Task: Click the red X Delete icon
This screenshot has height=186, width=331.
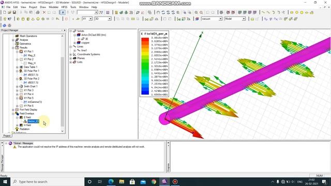Action: click(44, 12)
